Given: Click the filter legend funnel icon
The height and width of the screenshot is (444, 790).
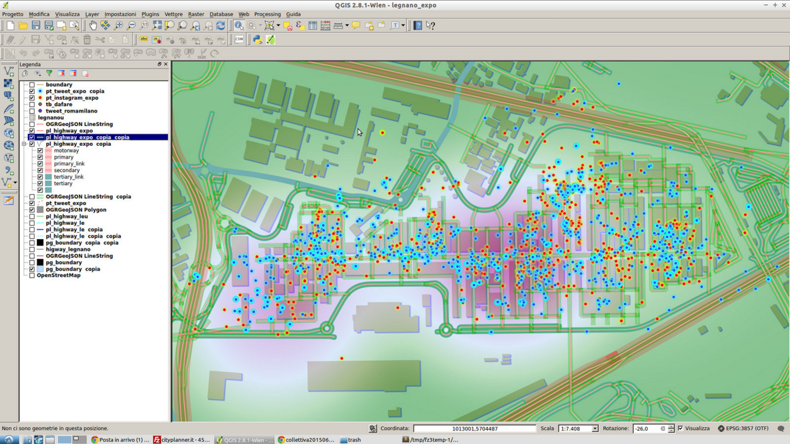Looking at the screenshot, I should [x=49, y=74].
